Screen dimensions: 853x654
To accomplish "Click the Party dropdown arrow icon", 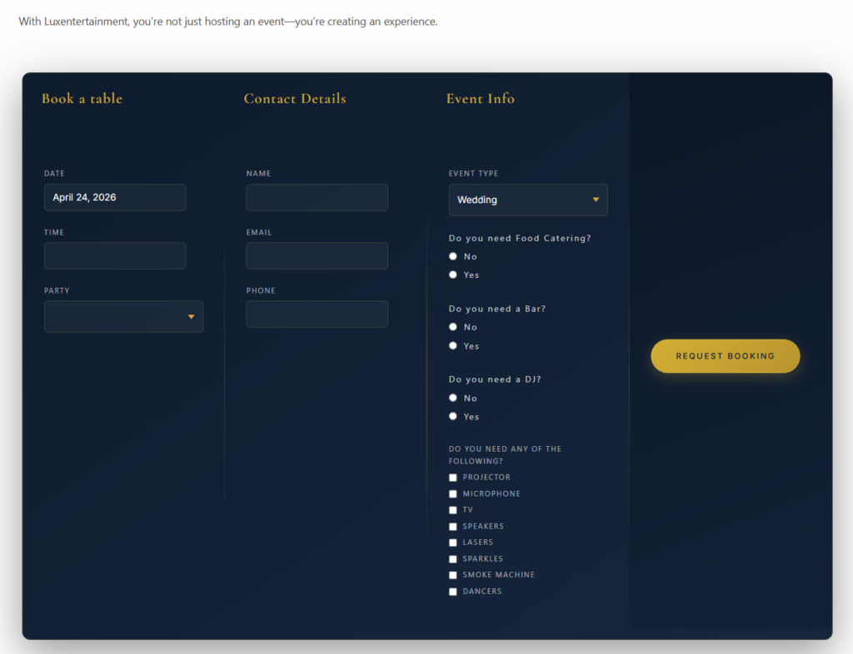I will click(191, 317).
